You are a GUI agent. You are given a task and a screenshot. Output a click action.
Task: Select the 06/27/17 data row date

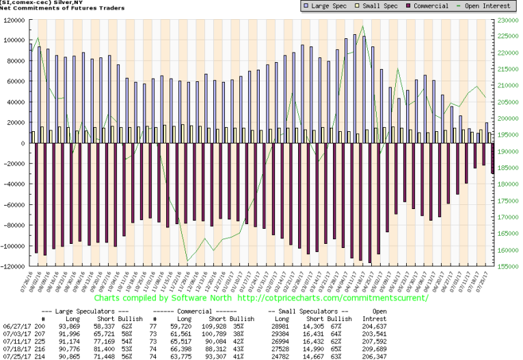click(17, 327)
